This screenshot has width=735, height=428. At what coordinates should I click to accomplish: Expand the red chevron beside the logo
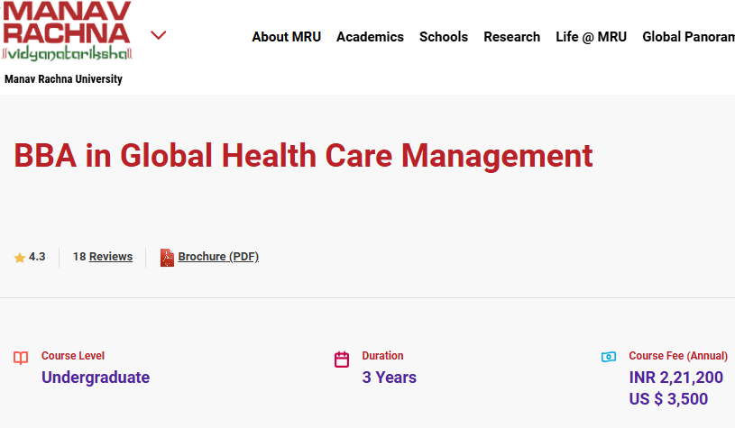pos(159,36)
